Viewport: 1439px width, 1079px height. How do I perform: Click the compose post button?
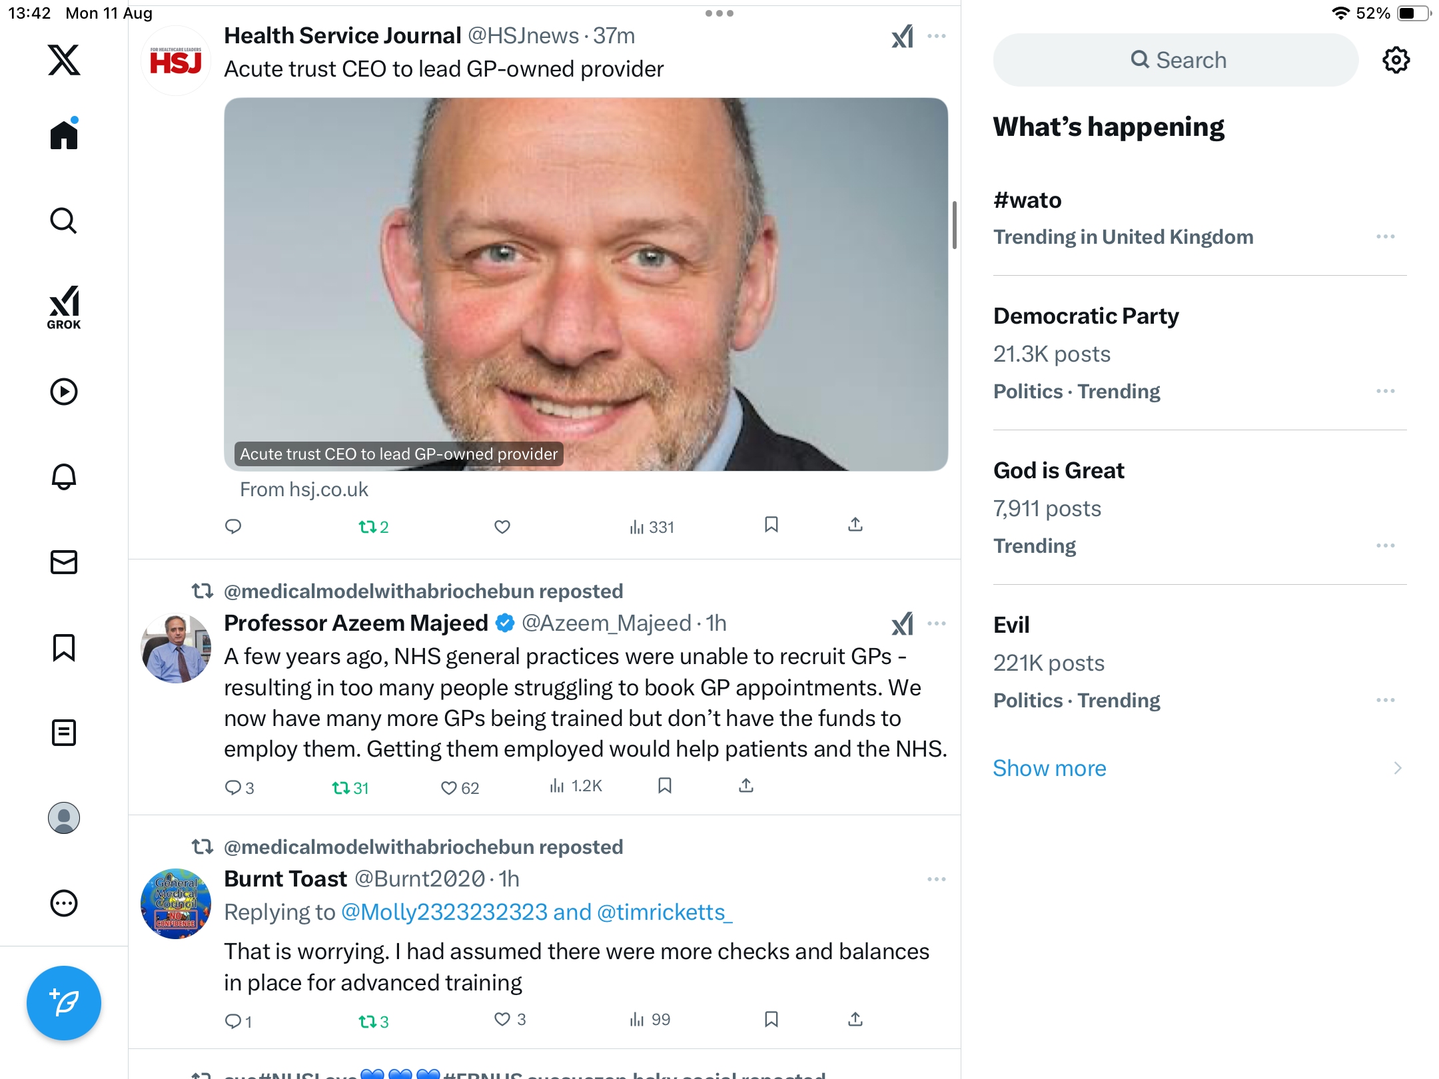pos(64,1002)
